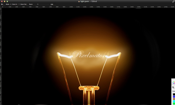
Task: Pick the cyan swatch in Colors palette
Action: (x=174, y=101)
